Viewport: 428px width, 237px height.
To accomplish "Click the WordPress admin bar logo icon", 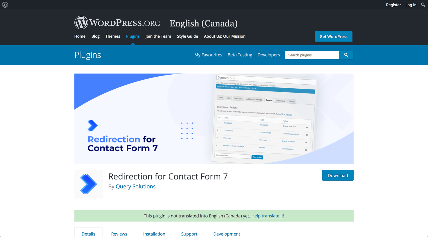I will [5, 5].
